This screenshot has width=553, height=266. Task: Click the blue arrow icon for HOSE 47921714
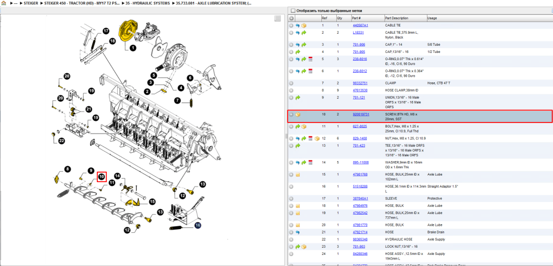(298, 232)
